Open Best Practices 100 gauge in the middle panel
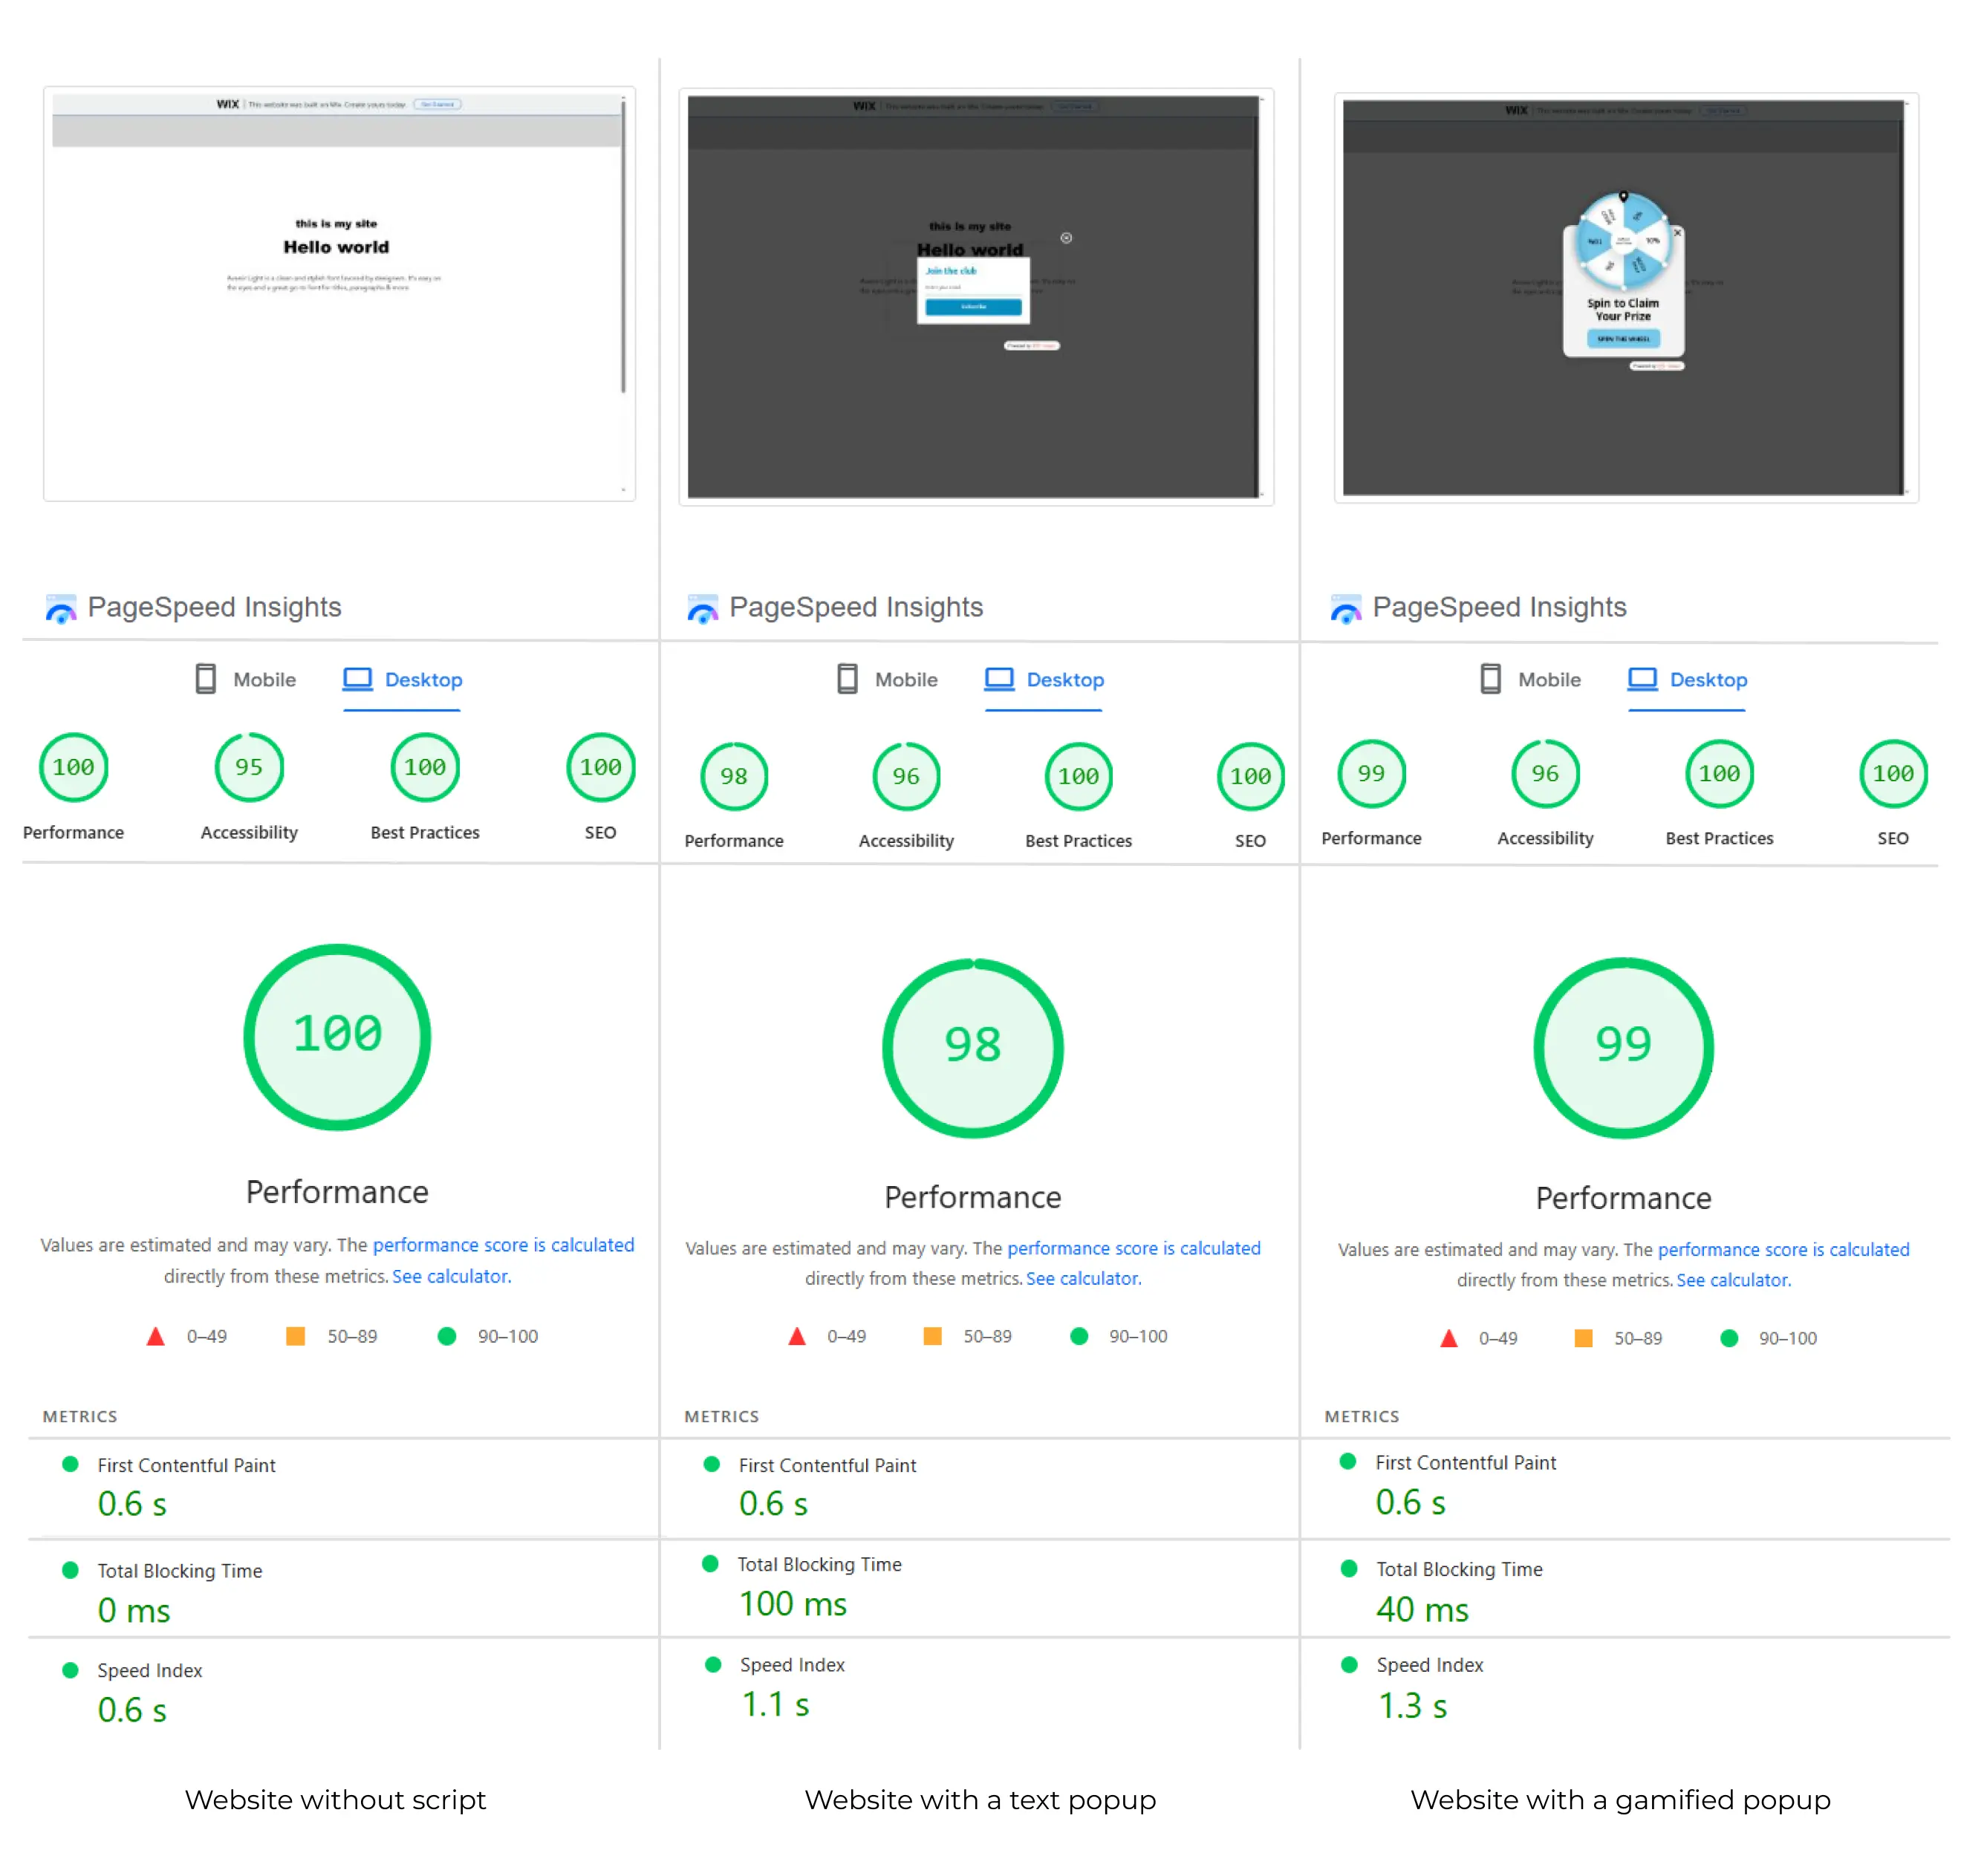 [x=1078, y=776]
